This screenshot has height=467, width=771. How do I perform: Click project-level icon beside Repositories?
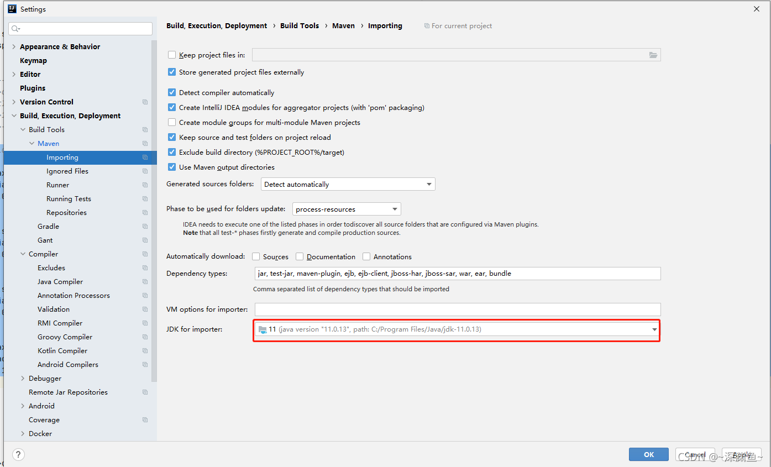pos(145,212)
